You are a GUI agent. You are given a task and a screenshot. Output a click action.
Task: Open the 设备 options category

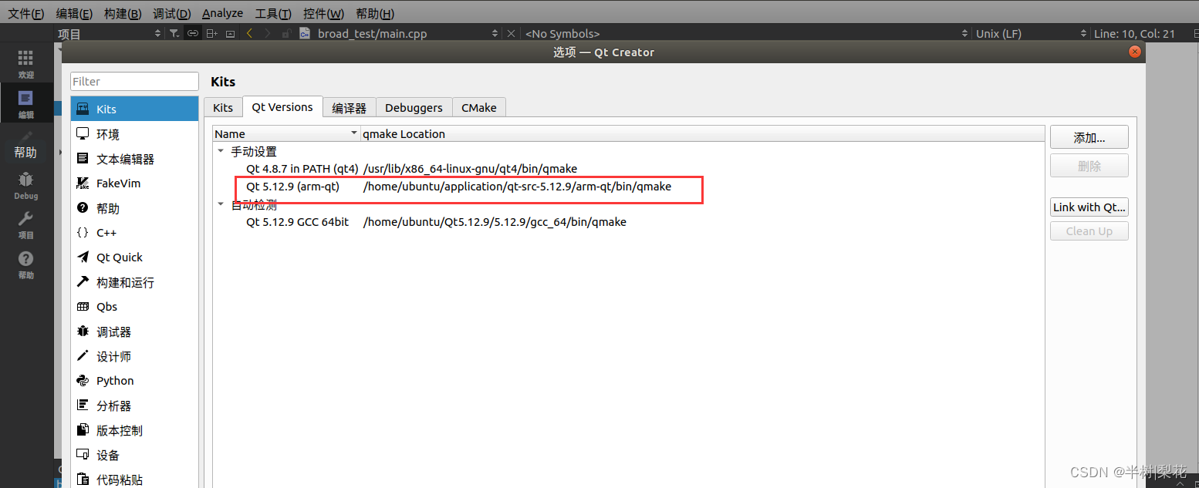pyautogui.click(x=134, y=454)
